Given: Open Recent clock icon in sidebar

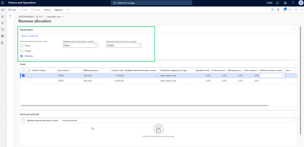Looking at the screenshot, I should point(3,30).
